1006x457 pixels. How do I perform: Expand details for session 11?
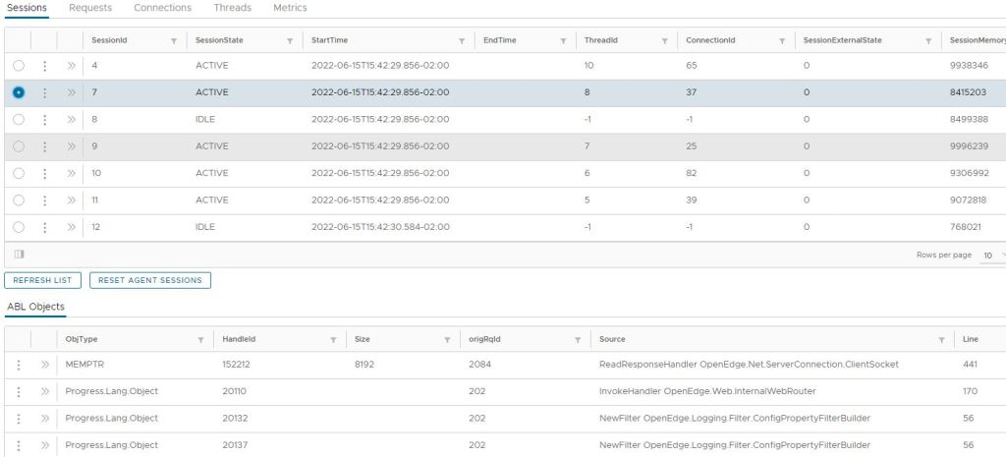point(71,200)
